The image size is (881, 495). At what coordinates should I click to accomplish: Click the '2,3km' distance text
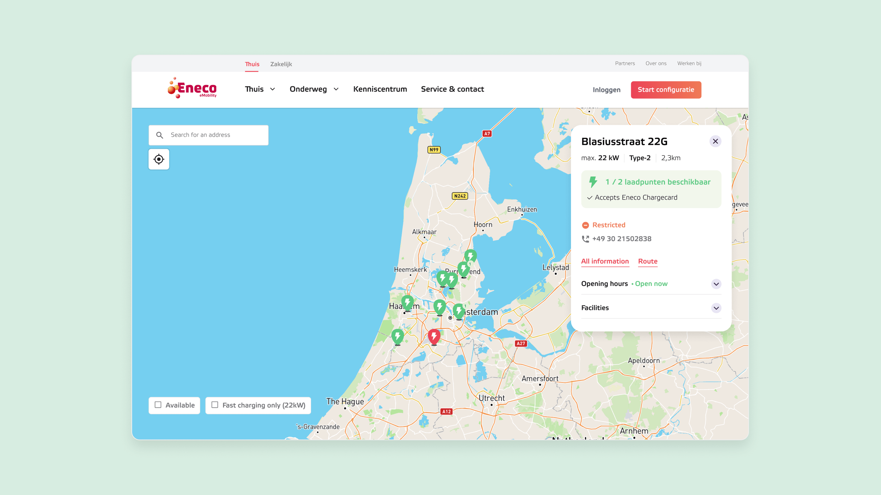click(670, 158)
